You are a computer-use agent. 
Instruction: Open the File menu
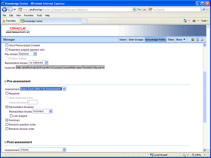pyautogui.click(x=4, y=15)
